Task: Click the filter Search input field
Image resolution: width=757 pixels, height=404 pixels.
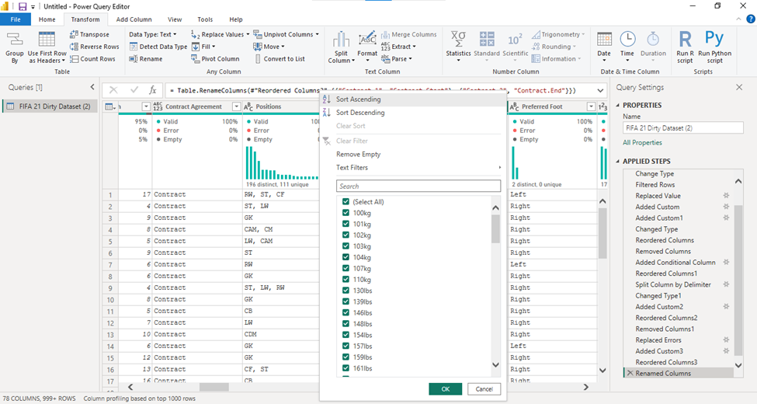Action: click(x=418, y=186)
